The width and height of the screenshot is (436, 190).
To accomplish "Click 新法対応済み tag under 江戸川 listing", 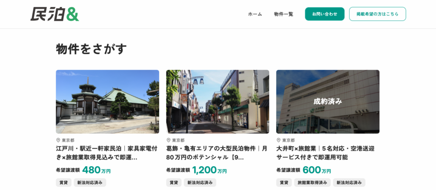I will point(90,182).
